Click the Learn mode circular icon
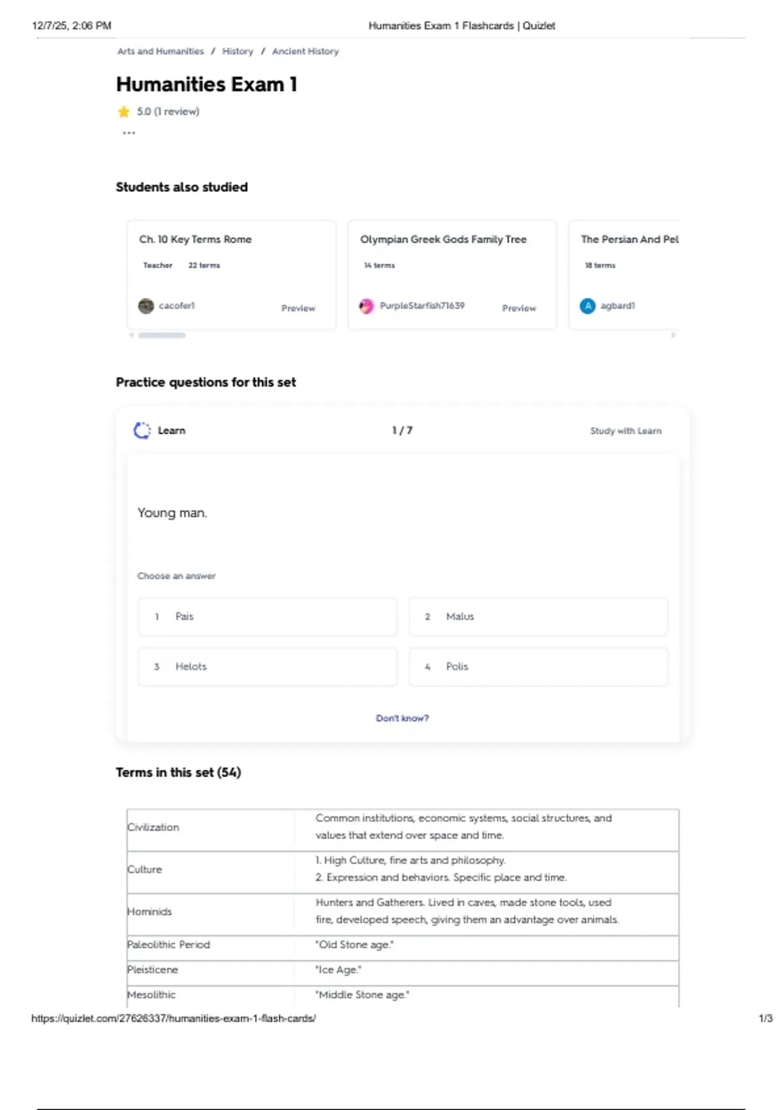The height and width of the screenshot is (1110, 783). click(x=142, y=430)
